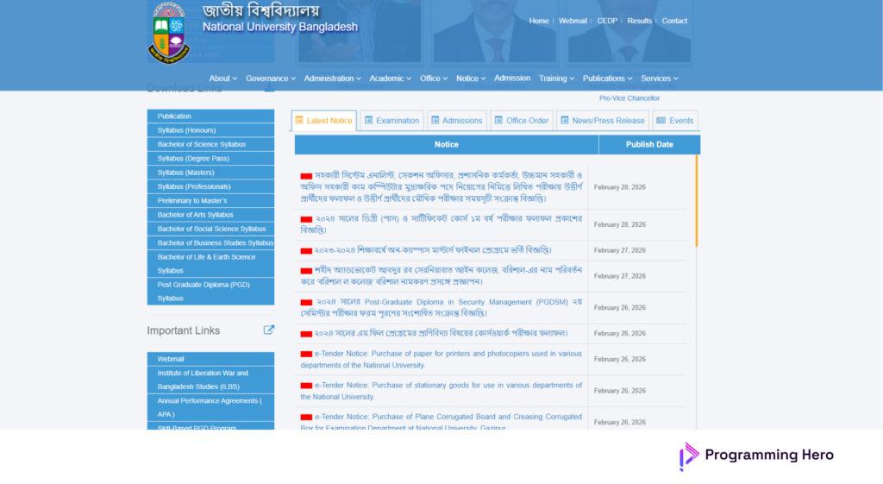The height and width of the screenshot is (484, 883).
Task: Open the Admission menu item
Action: pyautogui.click(x=512, y=78)
